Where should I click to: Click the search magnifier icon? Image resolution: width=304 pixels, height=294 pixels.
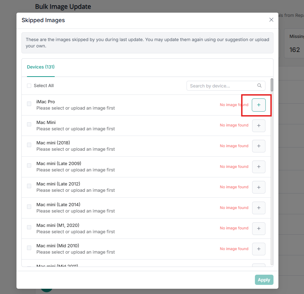pos(259,85)
